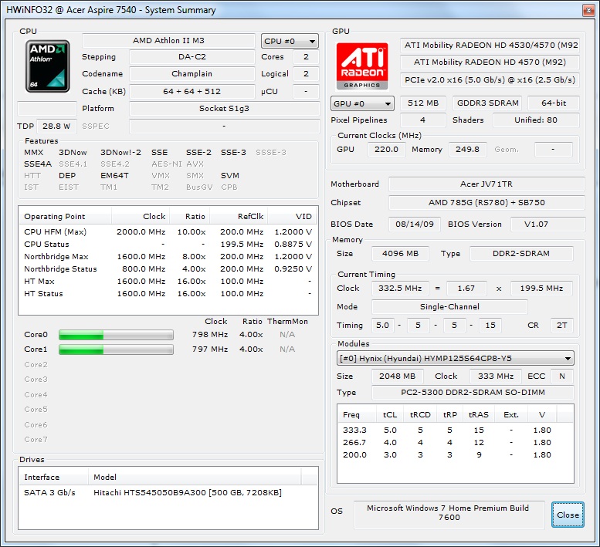Click the Motherboard field Acer JV71TR
Viewport: 600px width, 547px height.
pyautogui.click(x=486, y=184)
